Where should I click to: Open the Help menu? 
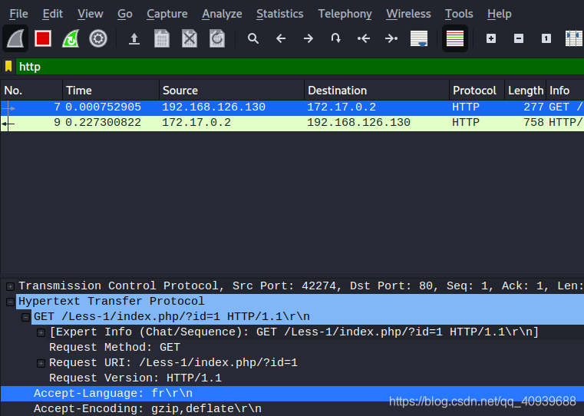click(499, 14)
